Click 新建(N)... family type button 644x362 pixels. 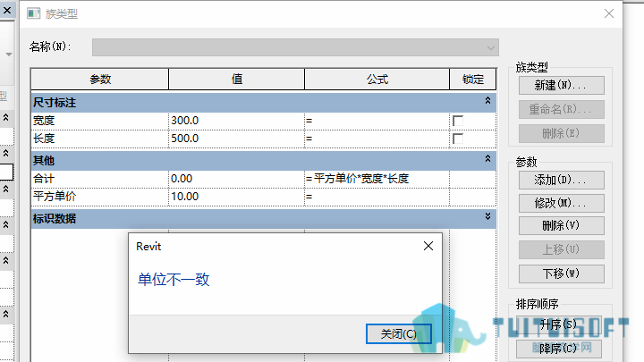tap(561, 86)
